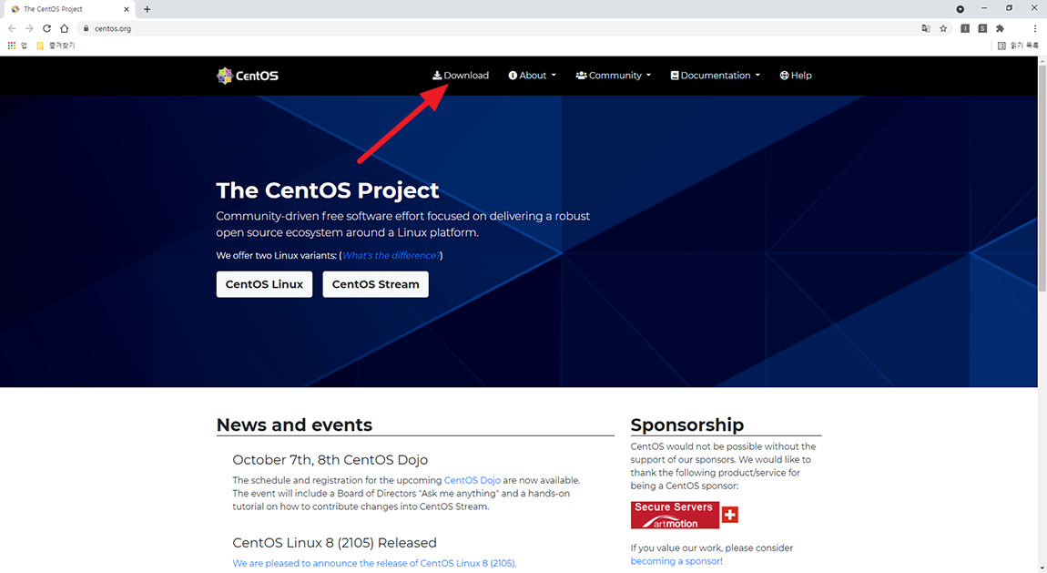The width and height of the screenshot is (1047, 573).
Task: Go to the browser home page icon
Action: (64, 29)
